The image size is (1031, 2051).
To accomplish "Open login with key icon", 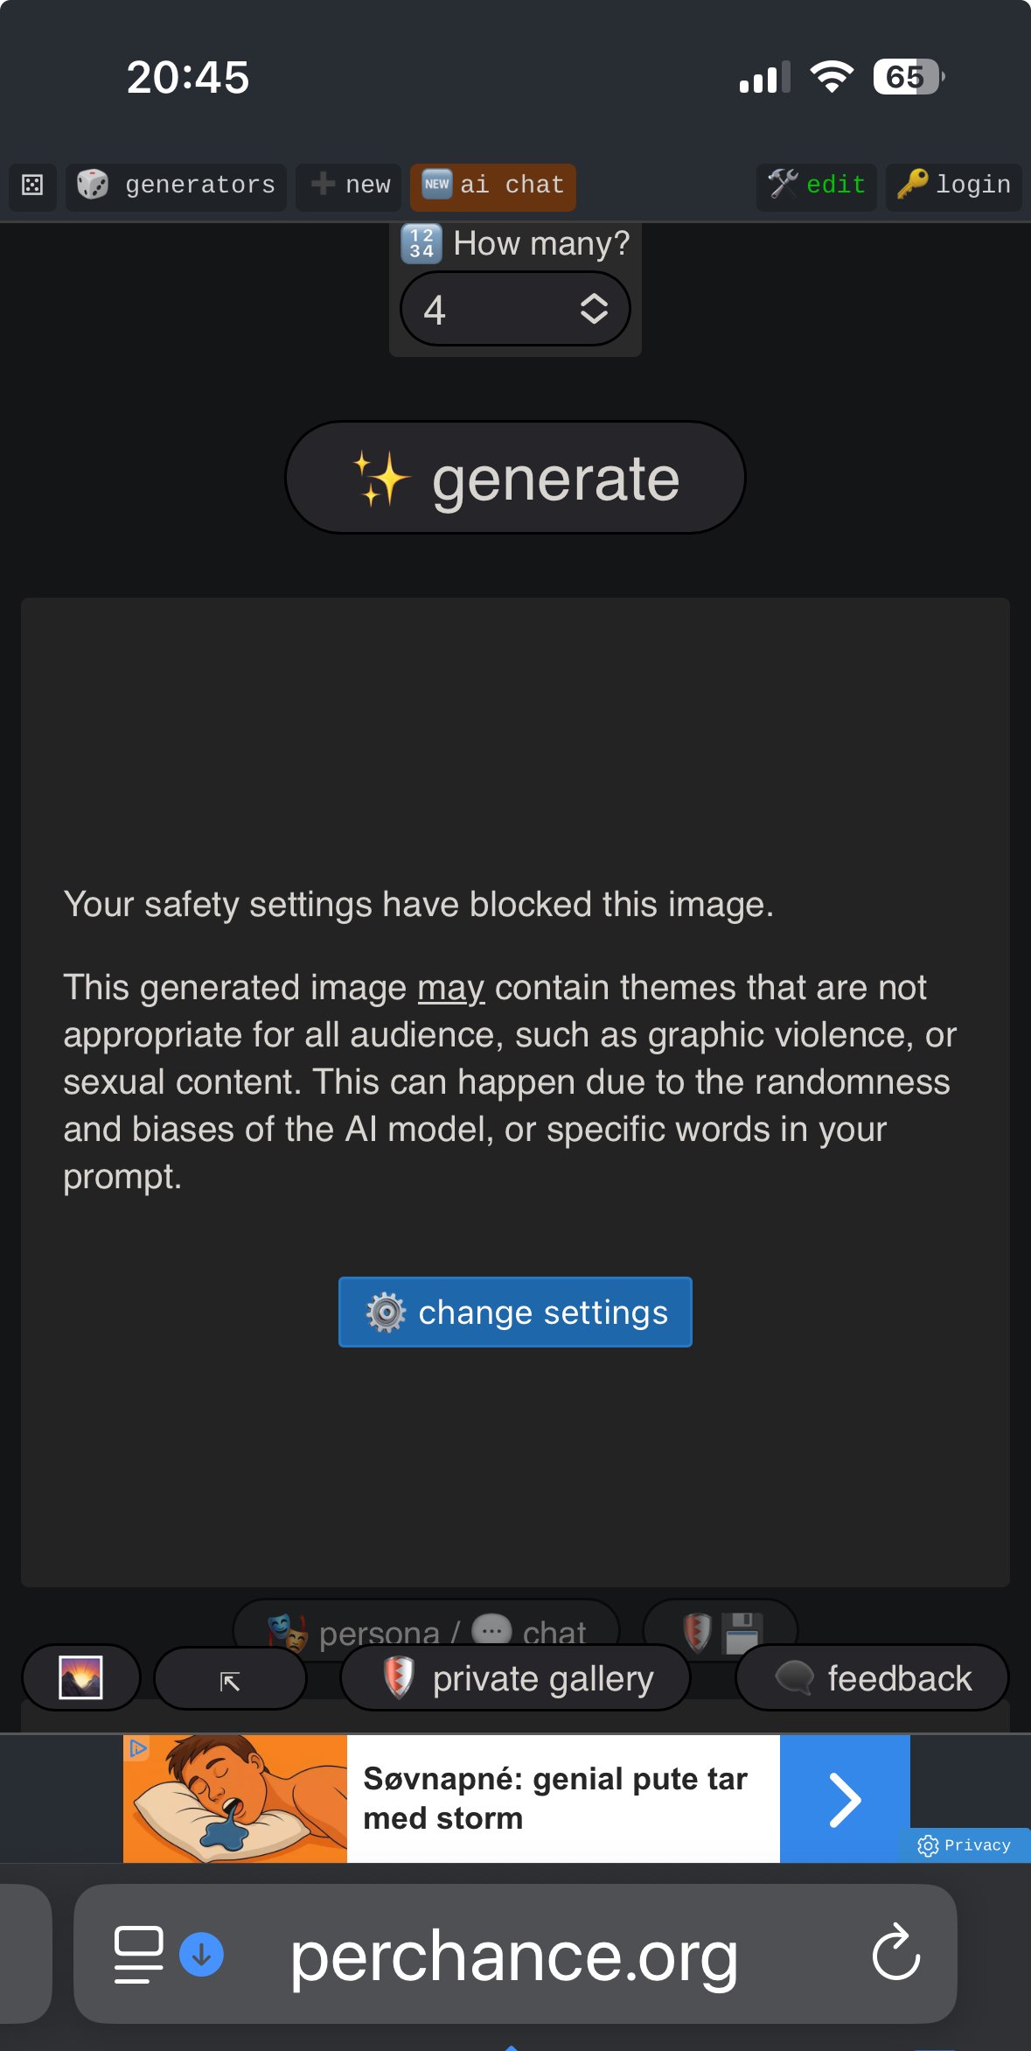I will [953, 185].
